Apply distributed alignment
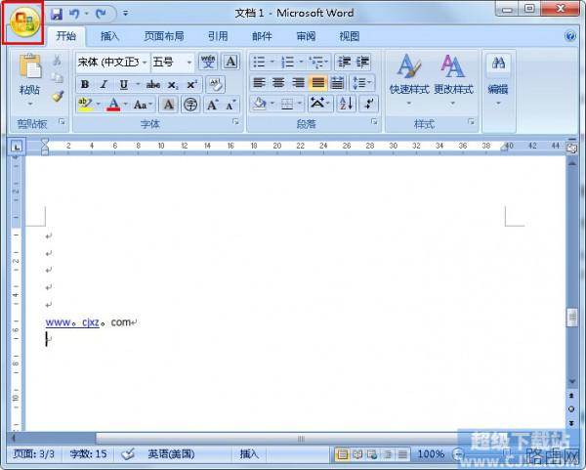The width and height of the screenshot is (586, 470). pos(337,83)
